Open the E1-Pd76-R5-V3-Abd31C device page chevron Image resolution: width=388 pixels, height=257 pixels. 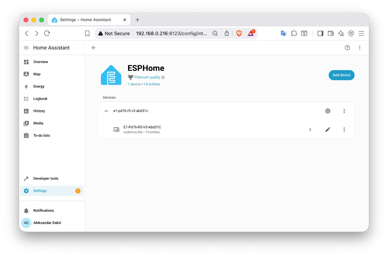click(x=310, y=130)
